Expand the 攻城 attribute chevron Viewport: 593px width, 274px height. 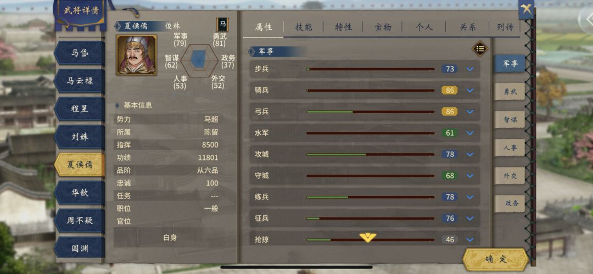[469, 154]
